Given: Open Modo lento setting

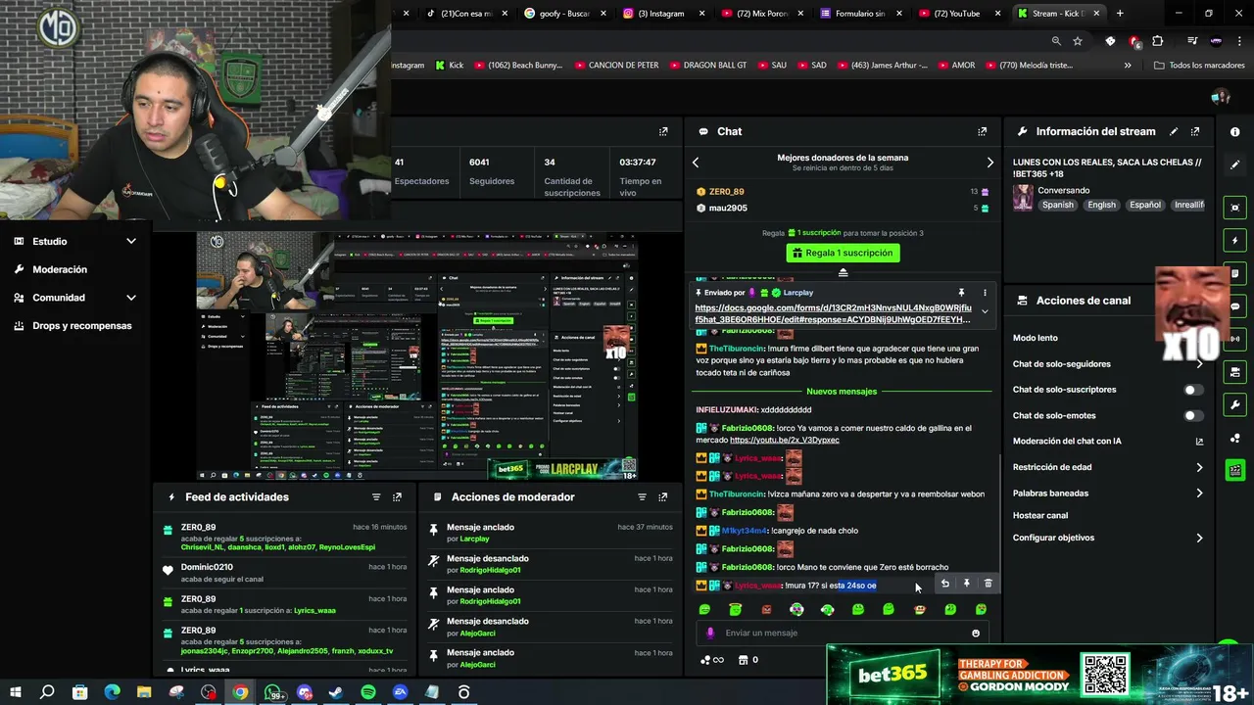Looking at the screenshot, I should point(1036,339).
